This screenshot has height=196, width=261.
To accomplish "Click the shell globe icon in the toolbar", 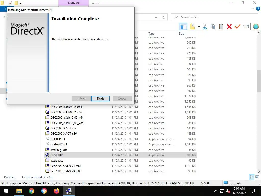I will (x=256, y=27).
